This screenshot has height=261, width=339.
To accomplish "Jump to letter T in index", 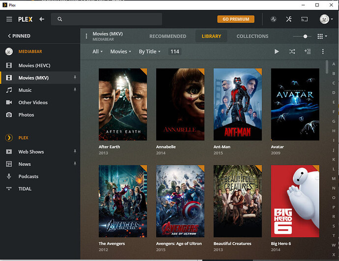I will pos(334,235).
